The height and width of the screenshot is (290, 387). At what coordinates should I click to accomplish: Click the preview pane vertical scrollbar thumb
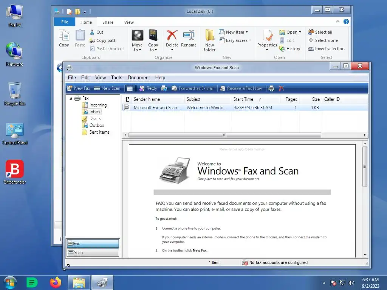[365, 167]
